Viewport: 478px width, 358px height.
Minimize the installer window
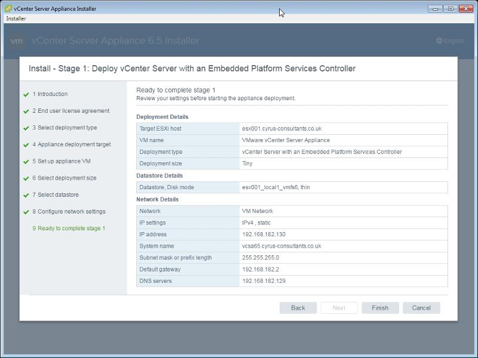435,9
